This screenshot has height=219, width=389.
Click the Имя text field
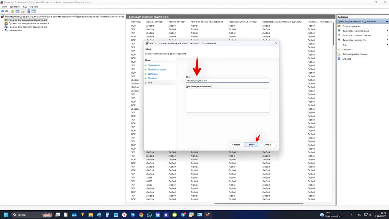[x=227, y=81]
